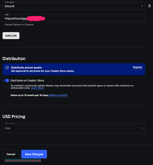Click the USD Pricing section heading
153x165 pixels.
point(14,116)
